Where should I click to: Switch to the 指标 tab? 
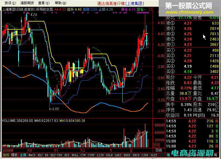6,155
